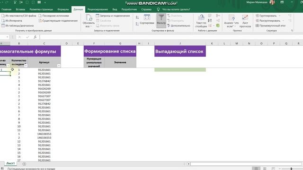Screen dimensions: 303x170
Task: Add a new sheet with plus button
Action: 24,164
